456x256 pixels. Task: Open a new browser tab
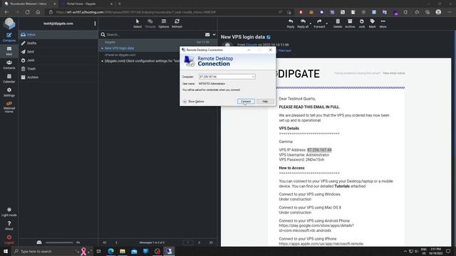[120, 4]
